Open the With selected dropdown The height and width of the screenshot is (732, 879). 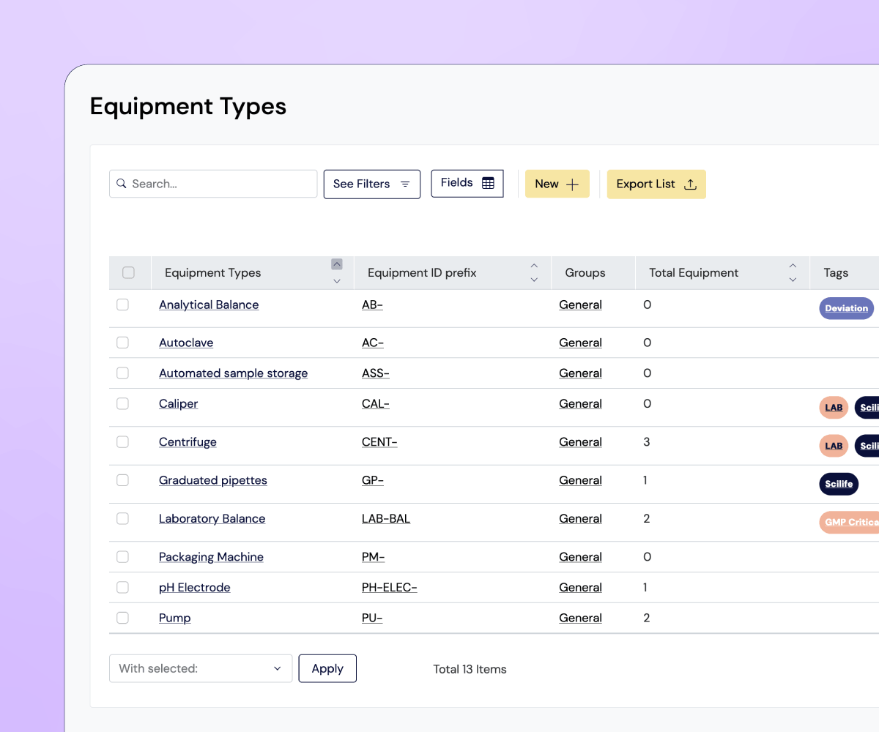tap(201, 668)
